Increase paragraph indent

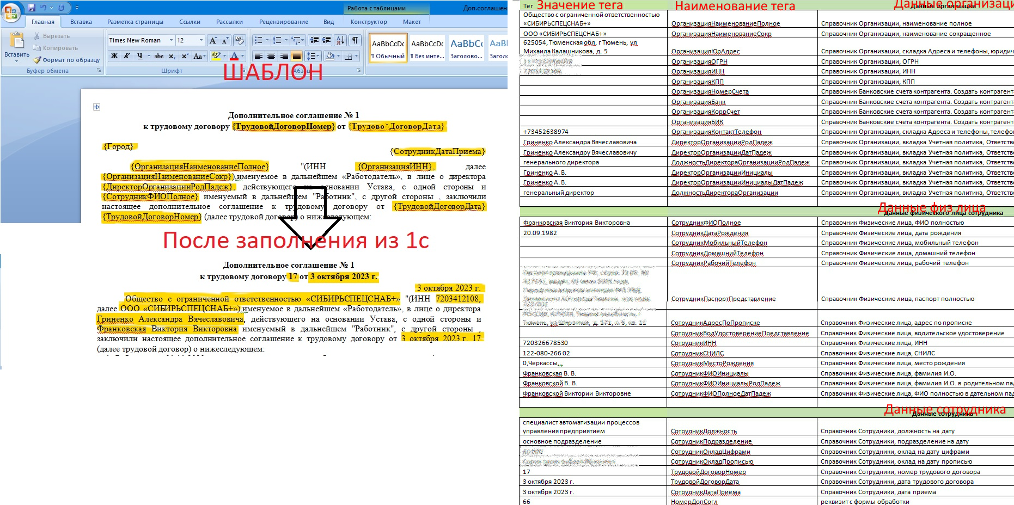click(x=327, y=40)
